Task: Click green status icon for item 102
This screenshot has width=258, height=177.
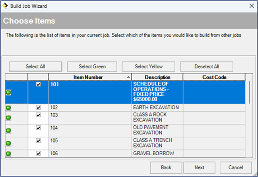Action: pyautogui.click(x=8, y=108)
